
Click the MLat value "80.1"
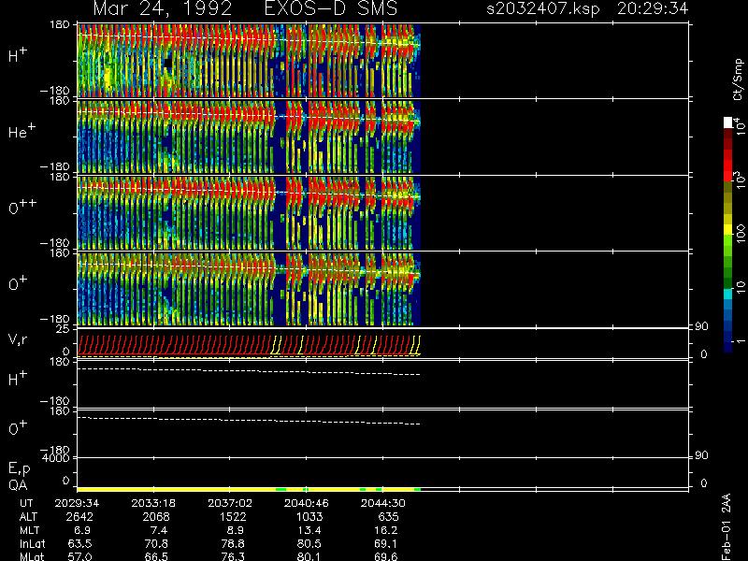309,556
